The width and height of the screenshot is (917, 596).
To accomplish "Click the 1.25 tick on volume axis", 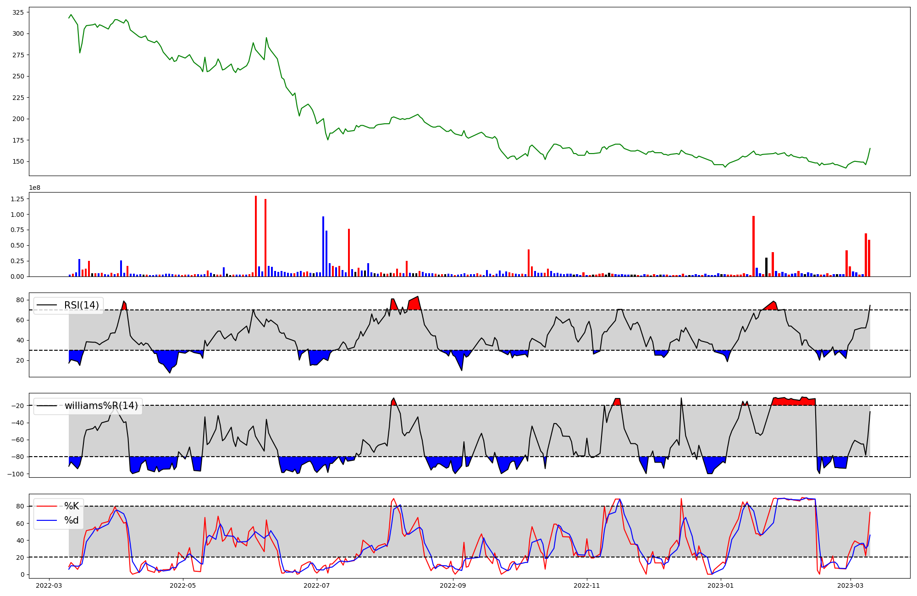I will pyautogui.click(x=17, y=199).
